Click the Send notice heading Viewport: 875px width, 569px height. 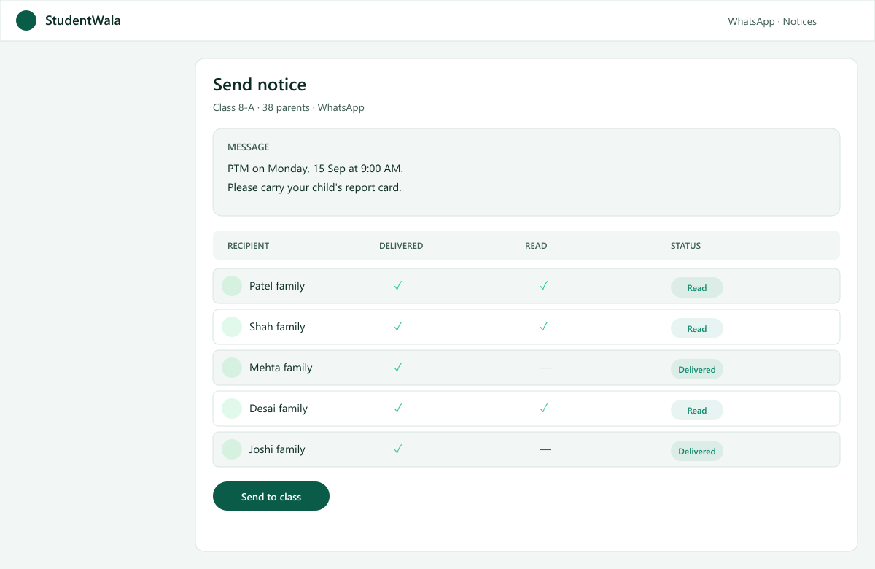point(260,85)
